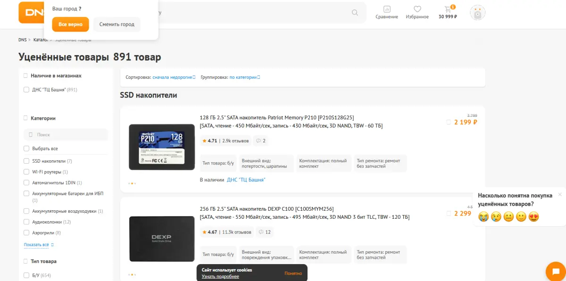Screen dimensions: 566x281
Task: Click the price icon beside 2 299
Action: 449,214
